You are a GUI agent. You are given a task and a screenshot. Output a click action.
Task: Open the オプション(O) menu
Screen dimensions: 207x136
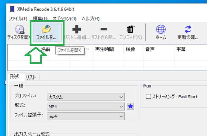click(65, 19)
